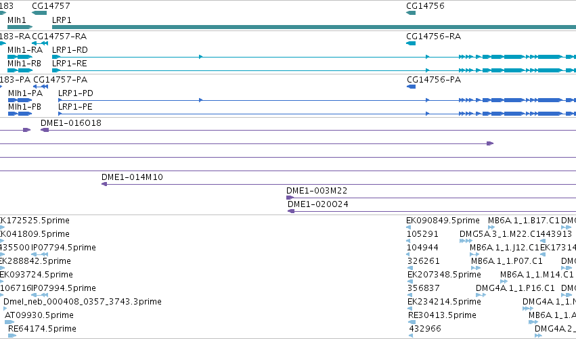This screenshot has width=576, height=339.
Task: Select the CG14756-PA protein label
Action: pos(434,80)
